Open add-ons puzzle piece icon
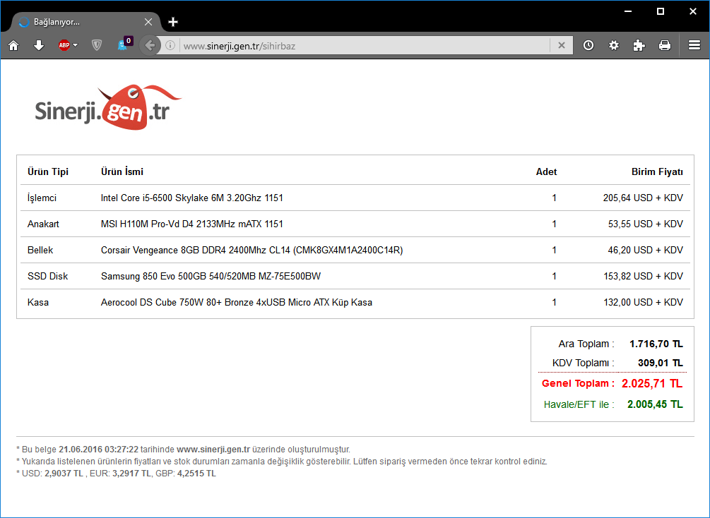This screenshot has width=710, height=518. point(639,45)
